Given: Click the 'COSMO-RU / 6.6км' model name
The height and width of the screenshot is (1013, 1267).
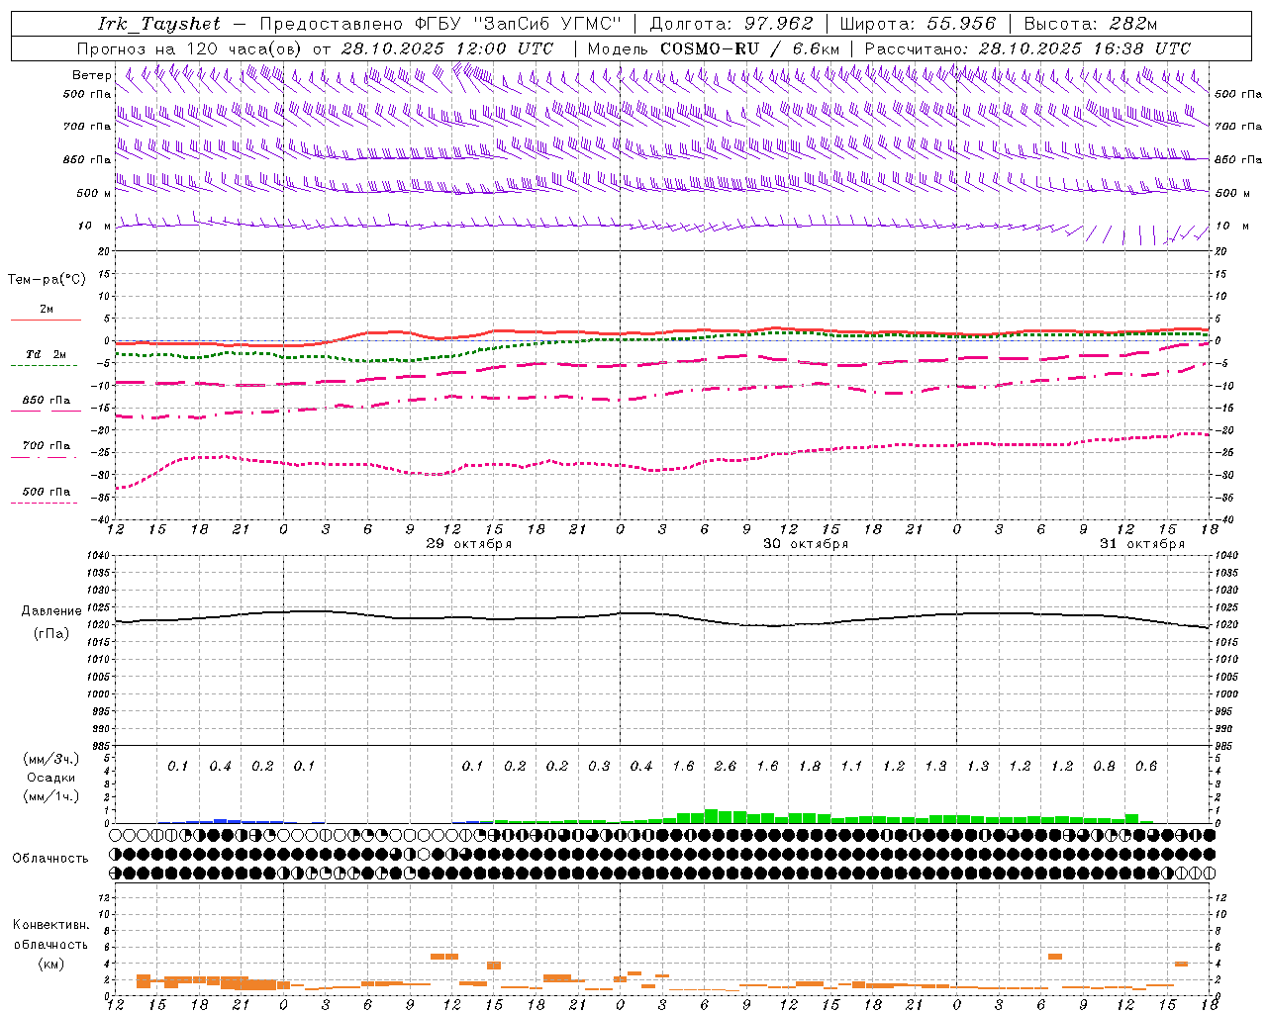Looking at the screenshot, I should (x=750, y=48).
